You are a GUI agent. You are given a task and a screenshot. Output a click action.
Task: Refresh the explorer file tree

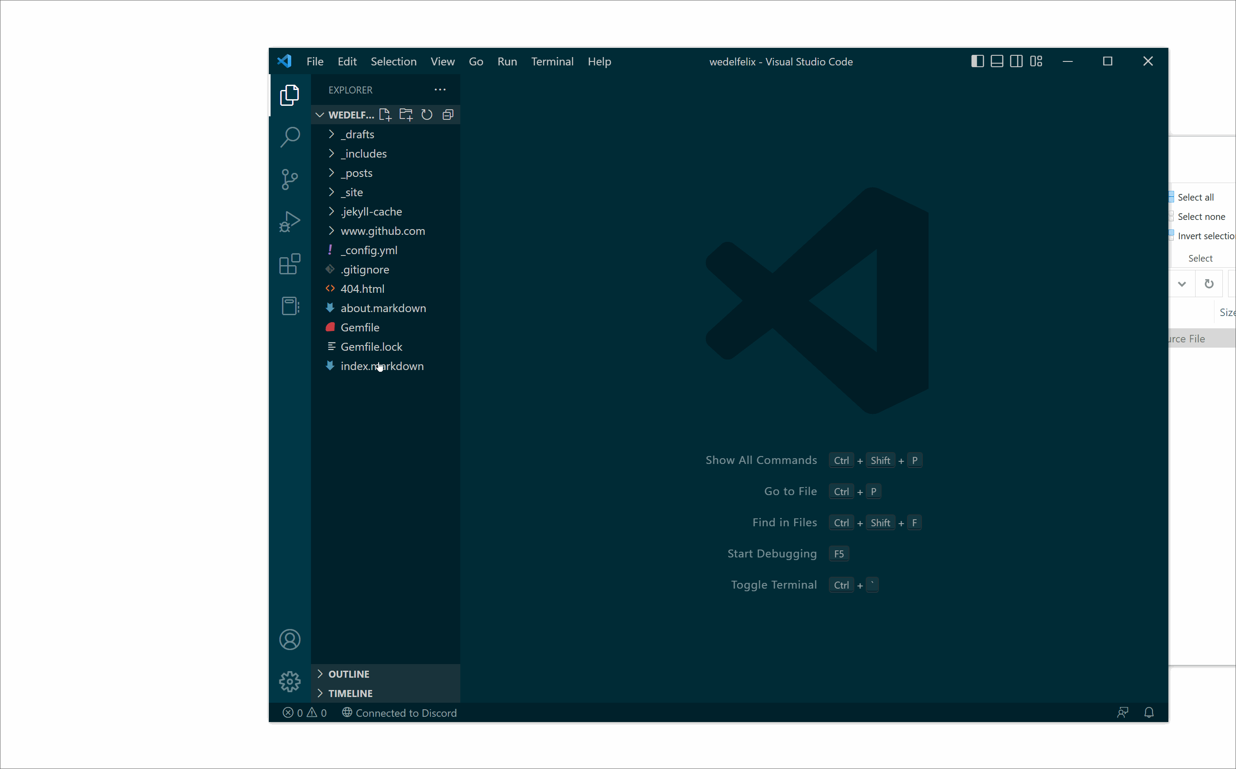(x=427, y=115)
